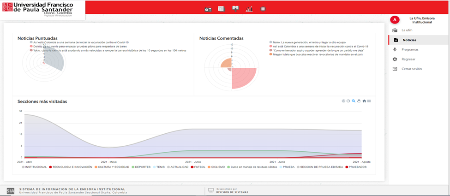Viewport: 450px width, 196px height.
Task: Reset chart zoom with home icon
Action: click(364, 101)
